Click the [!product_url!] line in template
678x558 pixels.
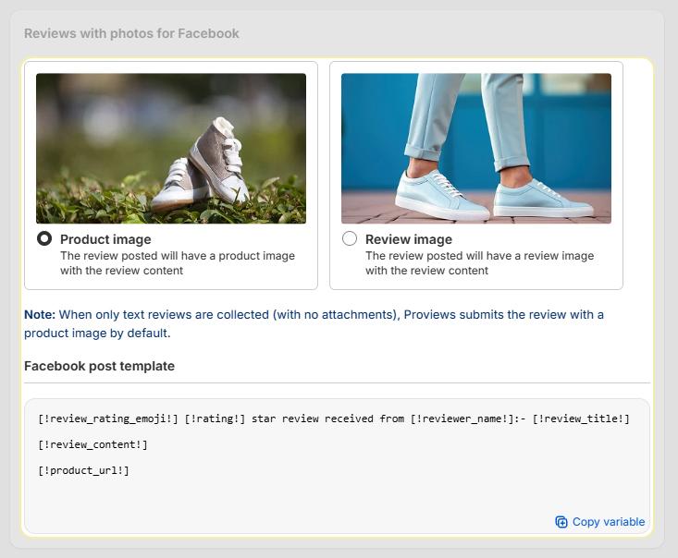(83, 470)
